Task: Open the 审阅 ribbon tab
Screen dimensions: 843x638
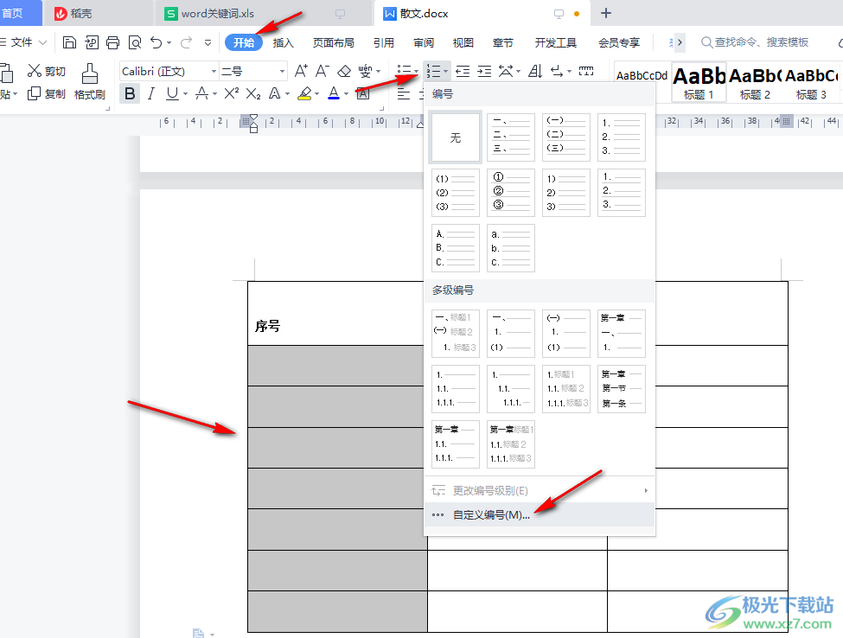Action: point(424,41)
